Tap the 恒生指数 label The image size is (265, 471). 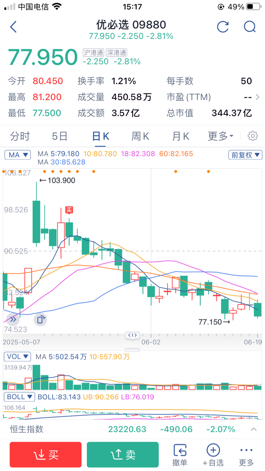[27, 429]
